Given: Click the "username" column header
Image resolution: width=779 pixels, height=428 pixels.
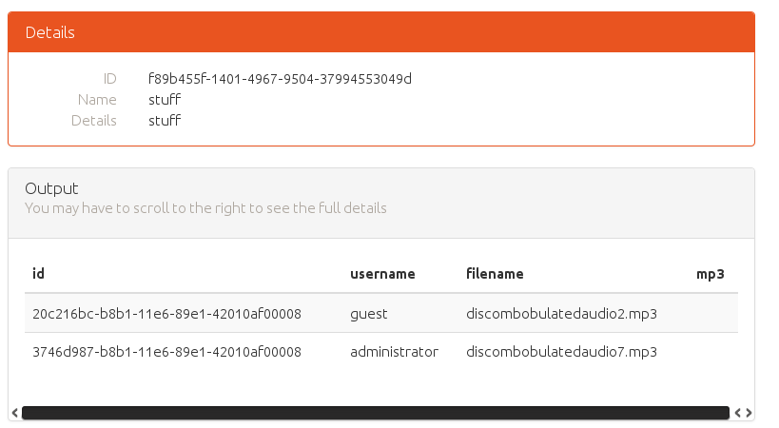Looking at the screenshot, I should [x=382, y=274].
